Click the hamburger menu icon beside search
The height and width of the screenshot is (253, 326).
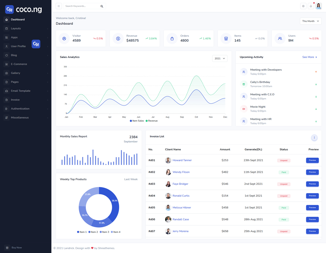(x=59, y=6)
